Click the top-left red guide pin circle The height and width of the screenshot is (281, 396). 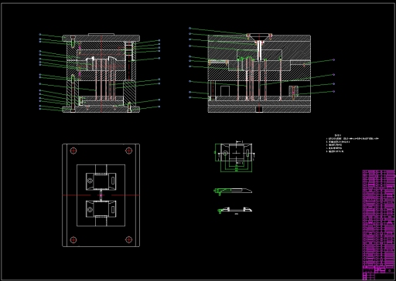(73, 151)
